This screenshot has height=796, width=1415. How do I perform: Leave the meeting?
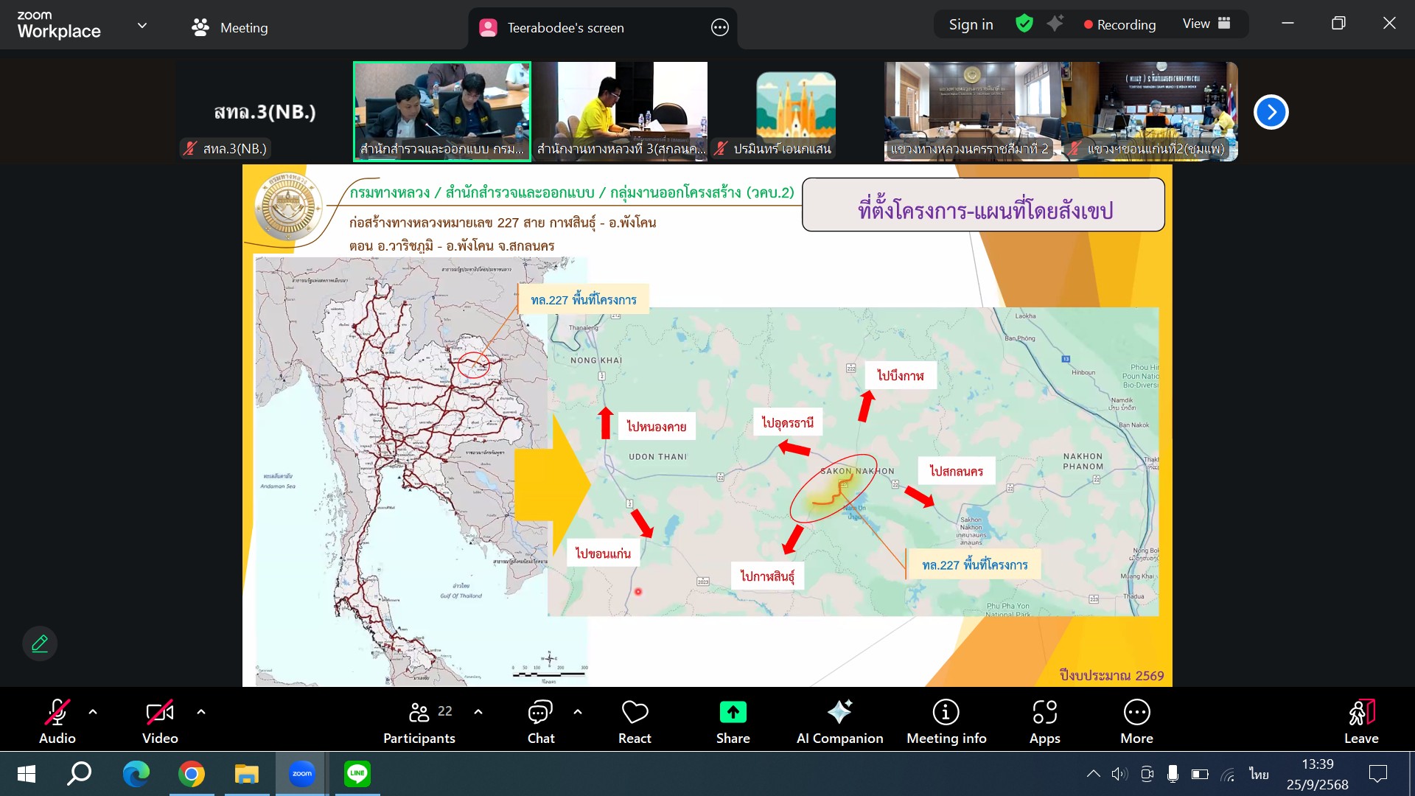coord(1360,721)
